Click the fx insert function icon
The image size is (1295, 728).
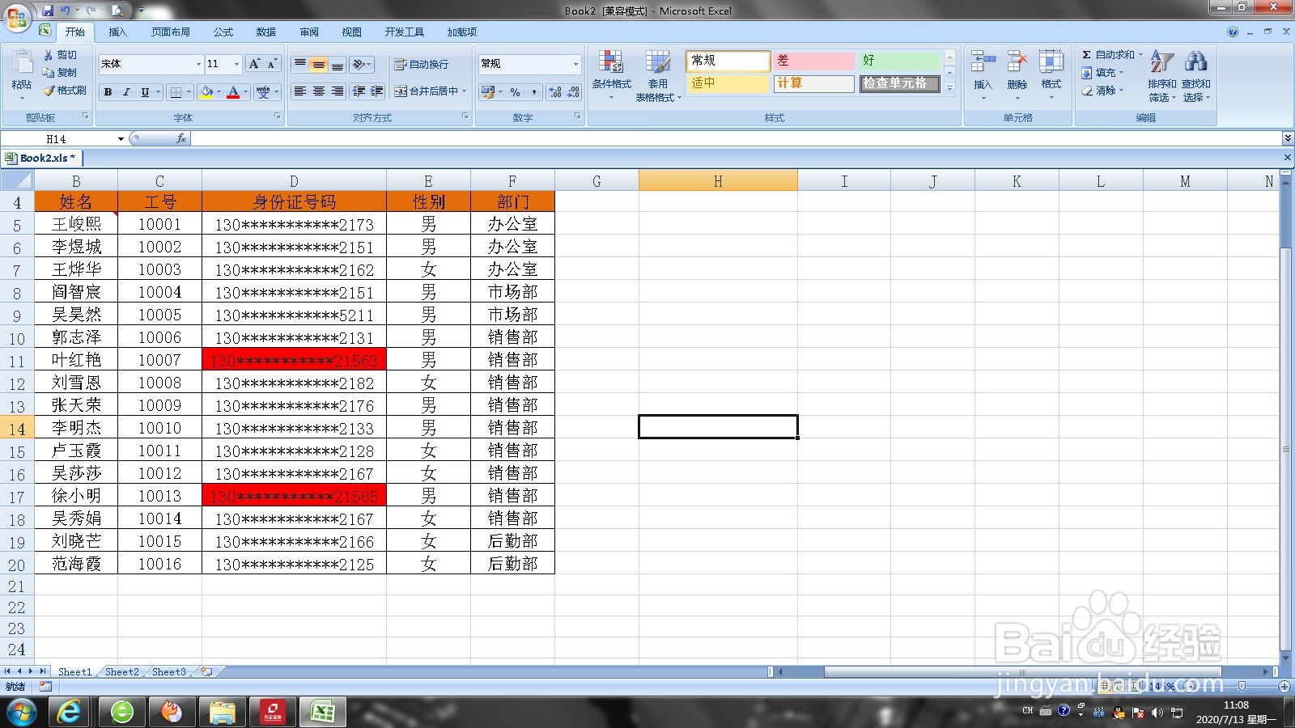click(x=181, y=138)
